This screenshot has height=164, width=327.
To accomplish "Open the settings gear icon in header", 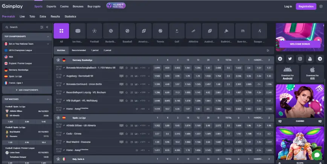I will pyautogui.click(x=321, y=6).
